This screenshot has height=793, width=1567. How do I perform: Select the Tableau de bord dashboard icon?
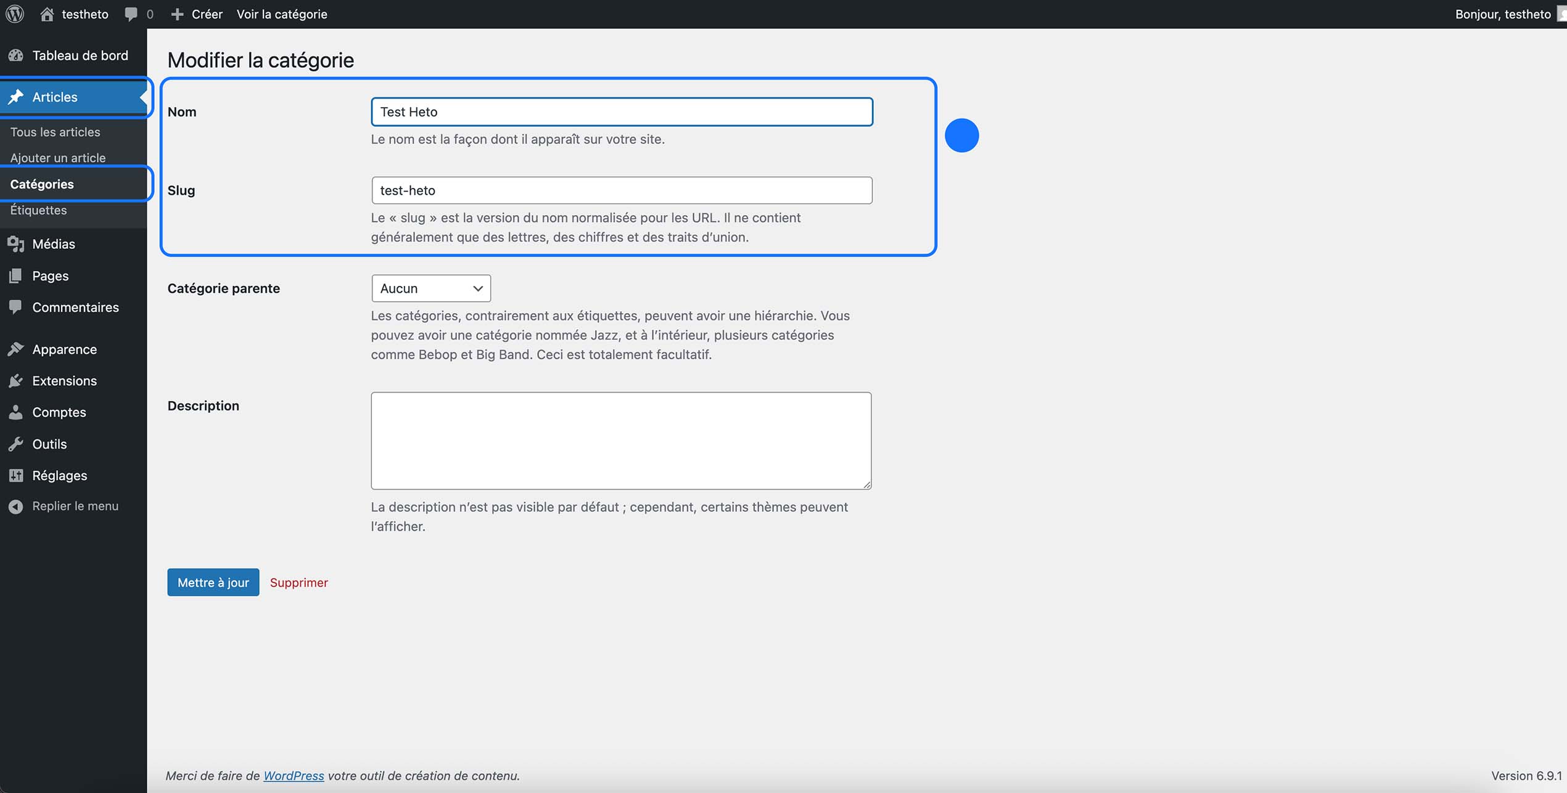point(15,55)
